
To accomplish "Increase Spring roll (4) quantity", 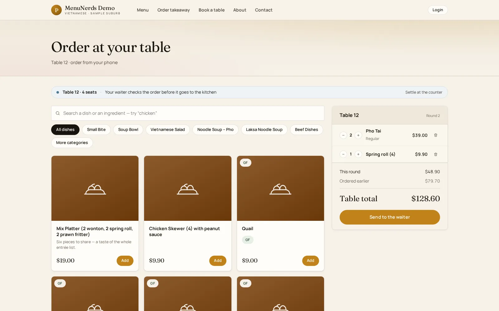I will pos(358,154).
